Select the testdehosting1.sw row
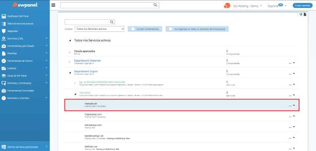Viewport: 316px width, 151px height. (x=182, y=137)
